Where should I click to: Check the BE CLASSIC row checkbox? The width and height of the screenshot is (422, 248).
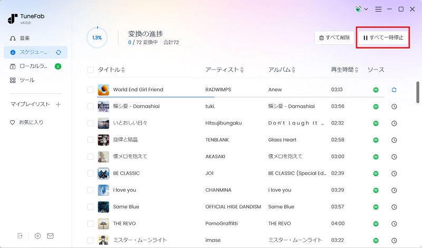(x=90, y=174)
